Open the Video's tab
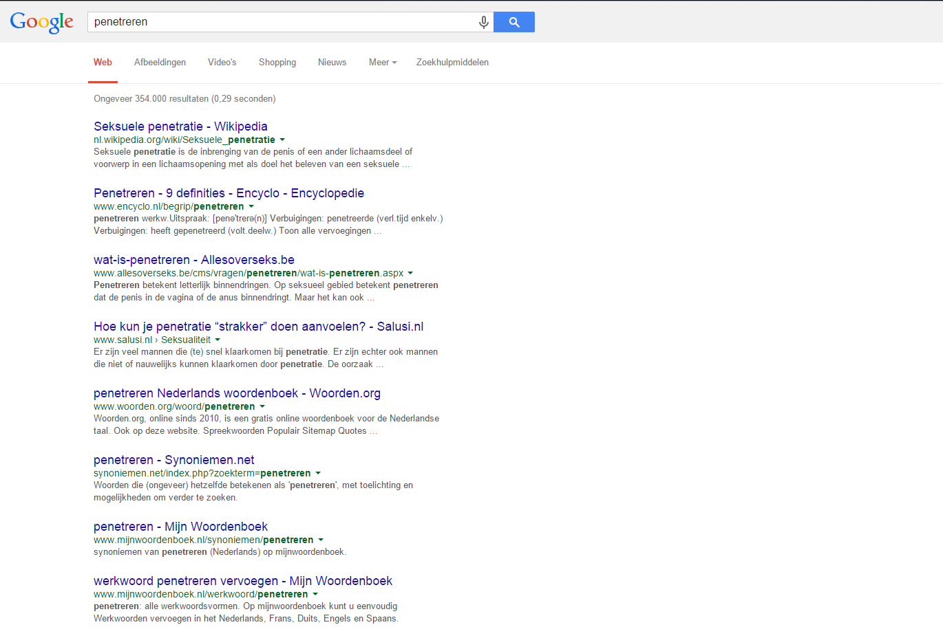 [222, 62]
